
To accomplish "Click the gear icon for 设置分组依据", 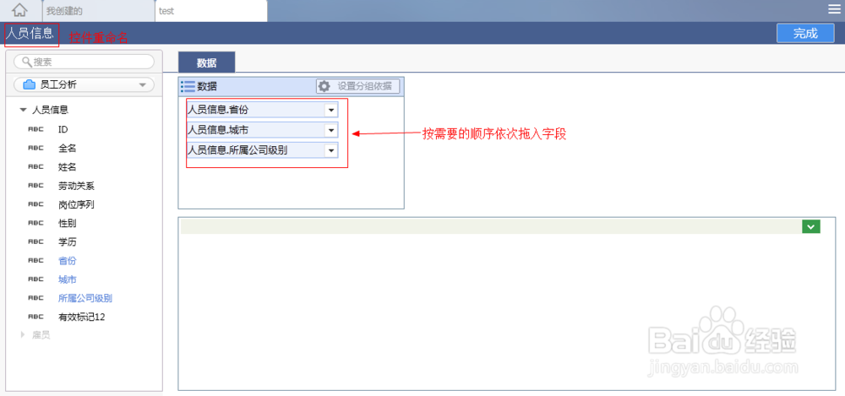I will (x=324, y=85).
